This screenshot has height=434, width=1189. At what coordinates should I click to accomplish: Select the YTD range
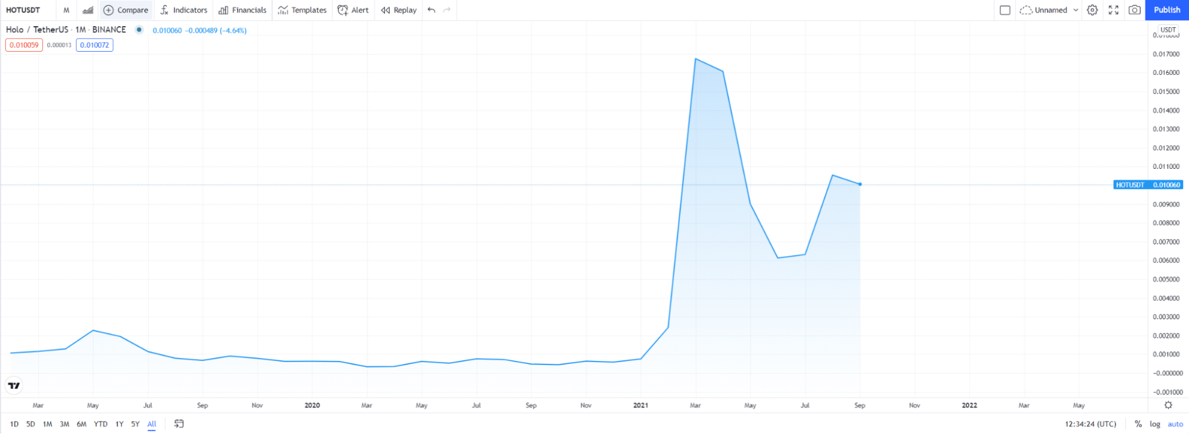point(101,424)
